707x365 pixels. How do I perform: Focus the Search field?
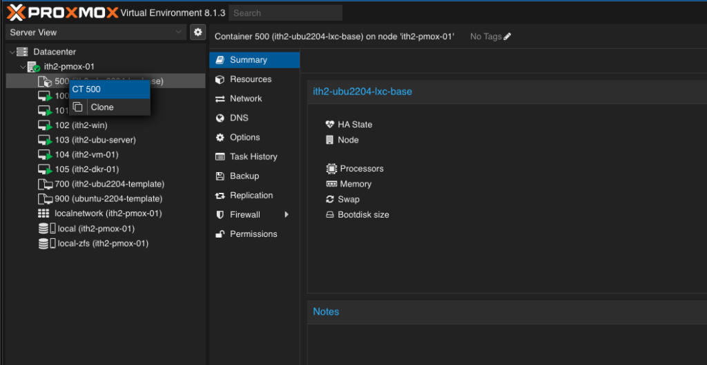point(285,13)
